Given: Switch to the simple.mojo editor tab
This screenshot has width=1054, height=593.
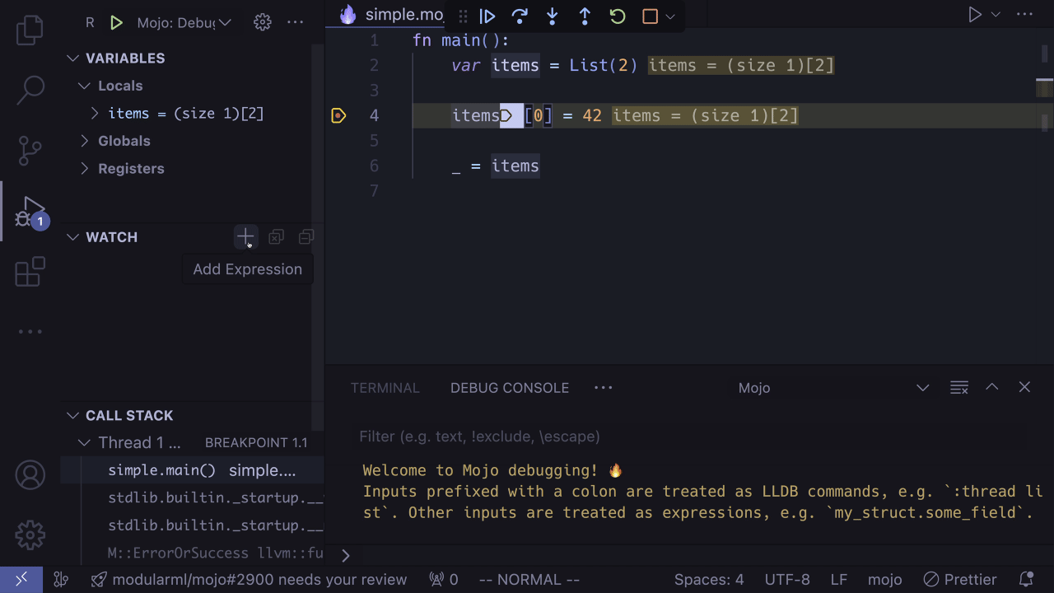Looking at the screenshot, I should pos(394,15).
